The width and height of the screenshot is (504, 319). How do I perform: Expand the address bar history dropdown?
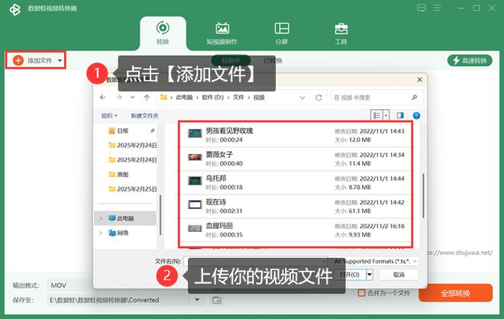302,98
